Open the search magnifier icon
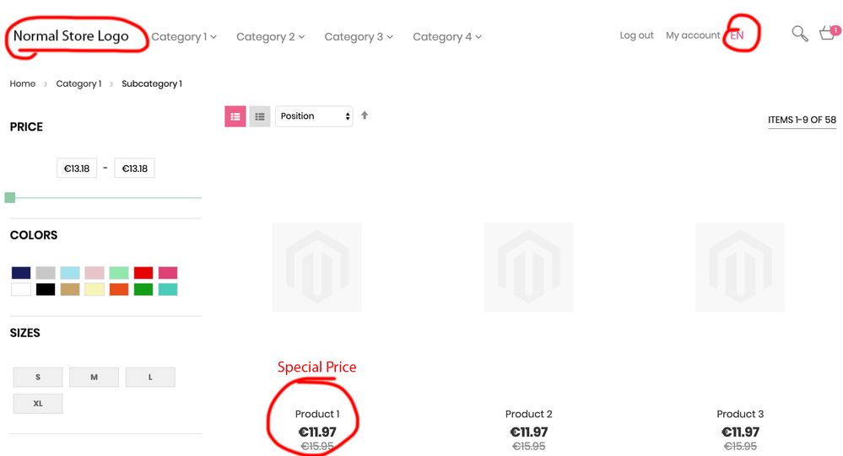This screenshot has height=456, width=843. [x=799, y=35]
